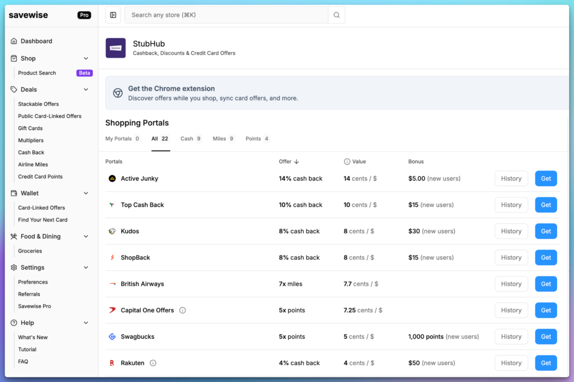This screenshot has height=382, width=574.
Task: Focus the Search any store field
Action: coord(226,15)
